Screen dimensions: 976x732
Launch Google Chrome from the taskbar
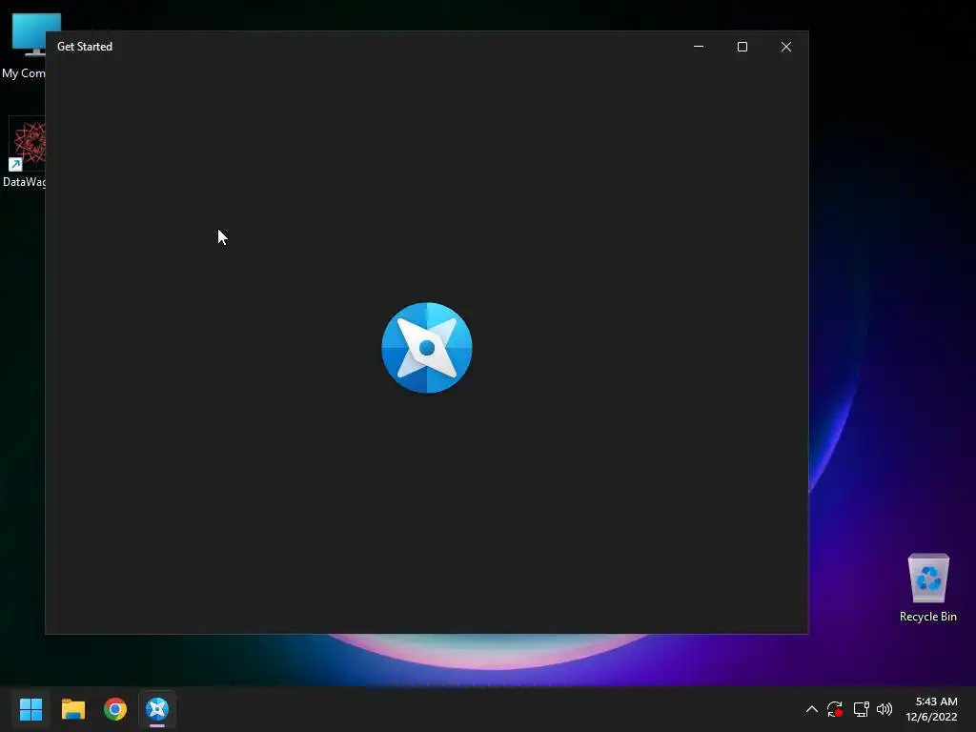click(115, 709)
